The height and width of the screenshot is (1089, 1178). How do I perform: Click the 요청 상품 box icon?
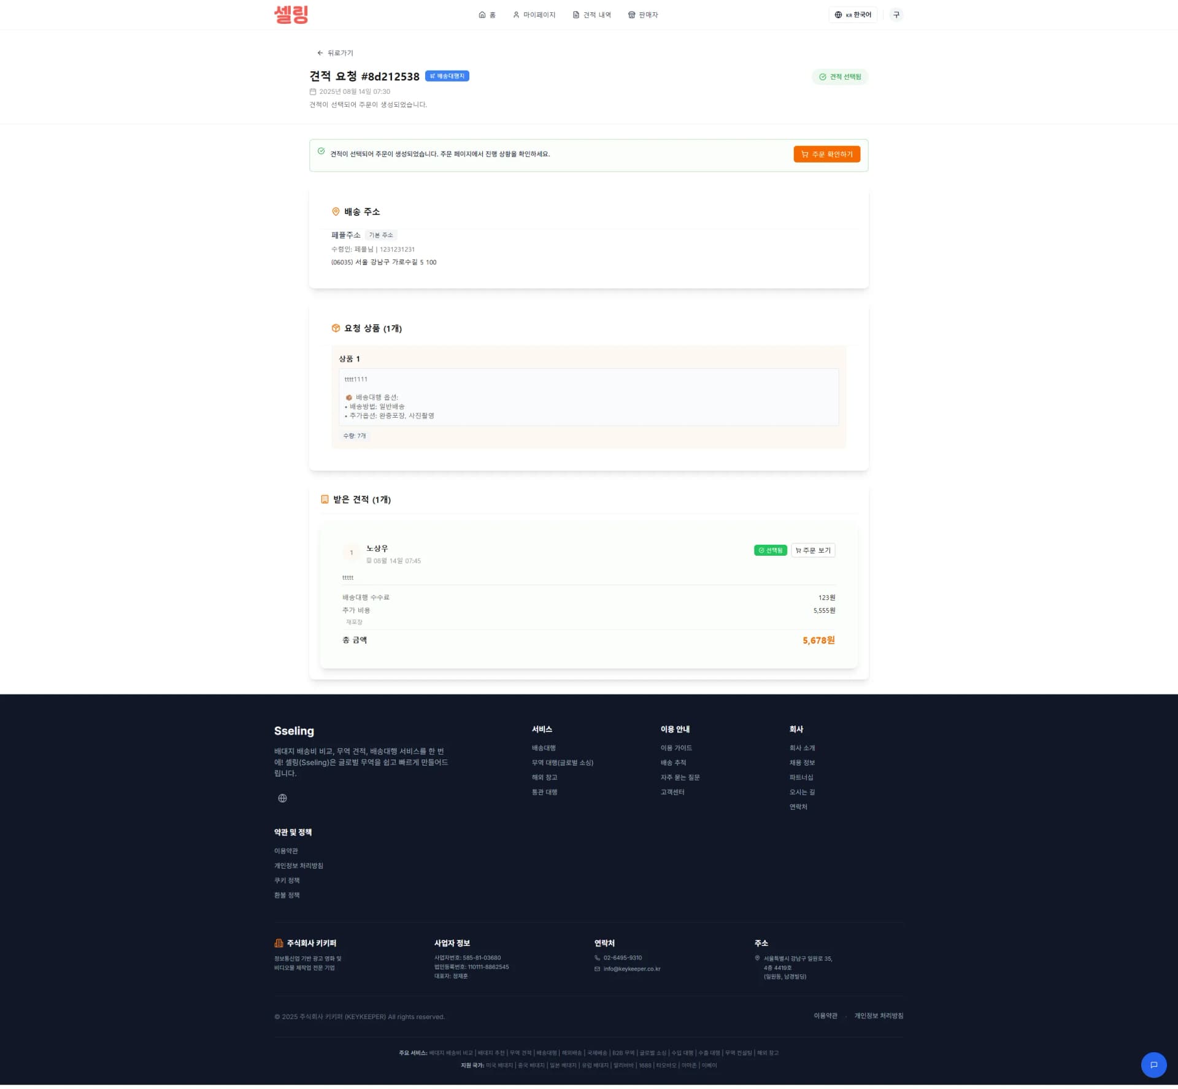point(336,328)
